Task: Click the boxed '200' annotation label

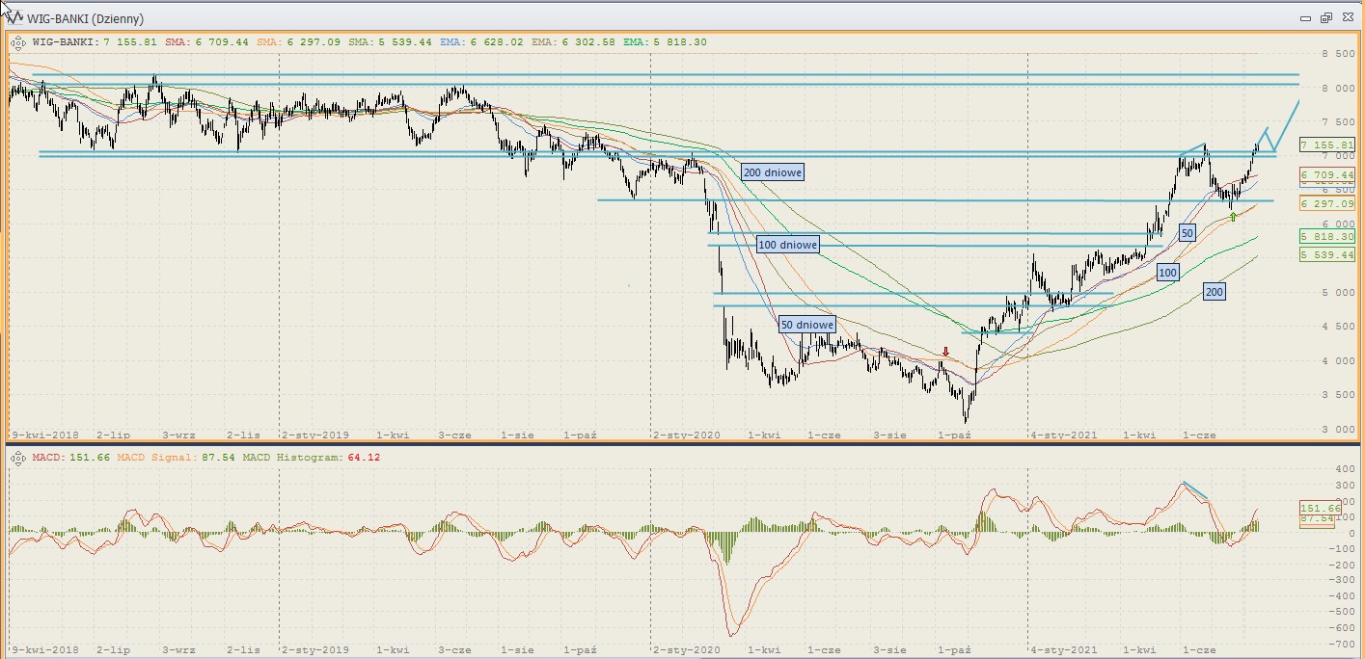Action: pyautogui.click(x=1215, y=291)
